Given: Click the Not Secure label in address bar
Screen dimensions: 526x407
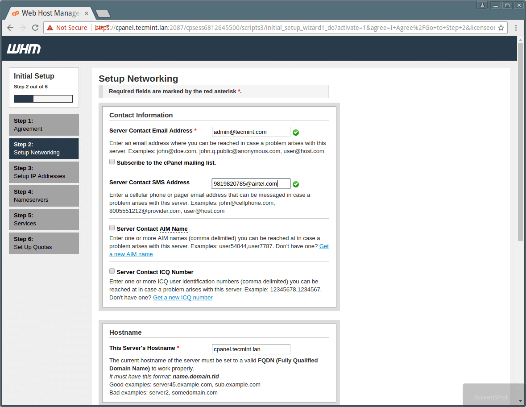Looking at the screenshot, I should pos(71,28).
